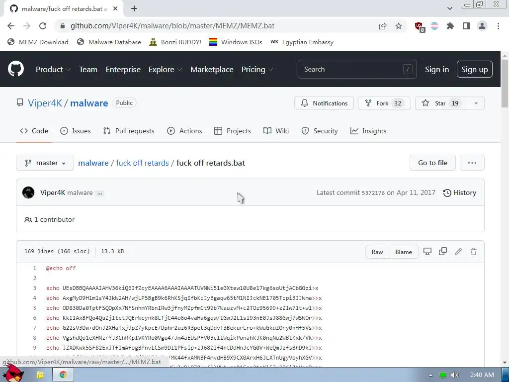The height and width of the screenshot is (382, 509).
Task: Click the browser address bar URL
Action: point(172,26)
